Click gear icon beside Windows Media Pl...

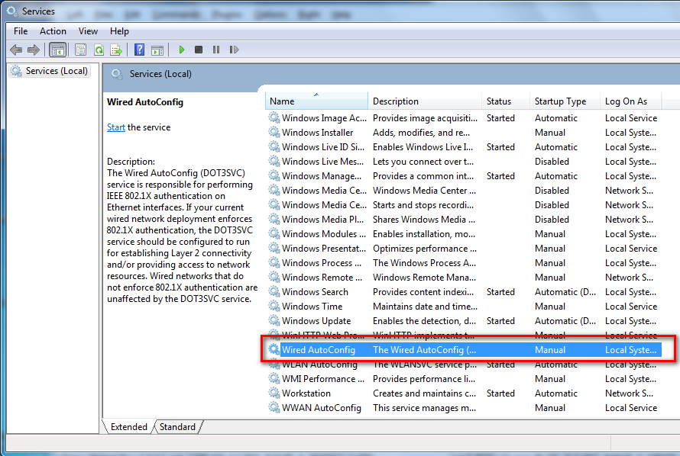click(x=274, y=219)
